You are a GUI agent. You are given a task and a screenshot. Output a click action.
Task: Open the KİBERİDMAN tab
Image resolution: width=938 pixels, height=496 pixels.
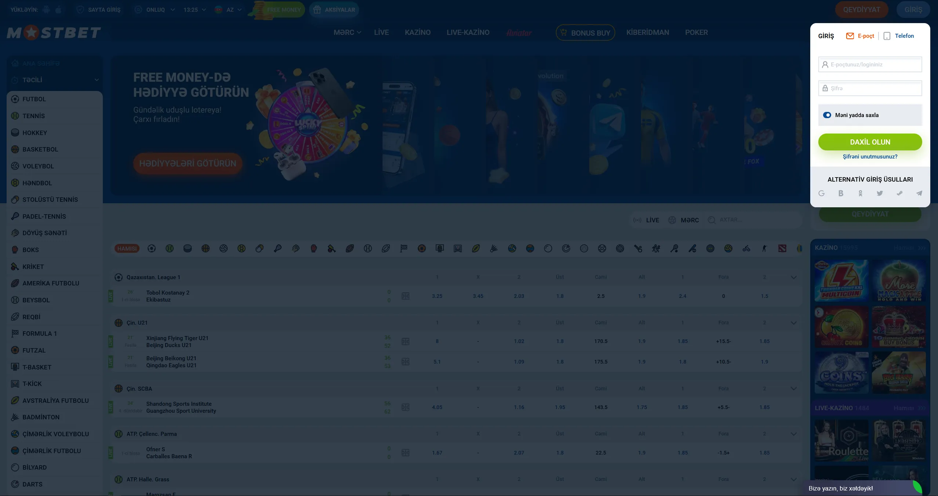point(648,32)
